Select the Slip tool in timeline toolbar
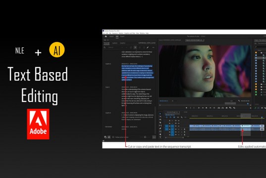Image resolution: width=266 pixels, height=178 pixels. pyautogui.click(x=160, y=126)
